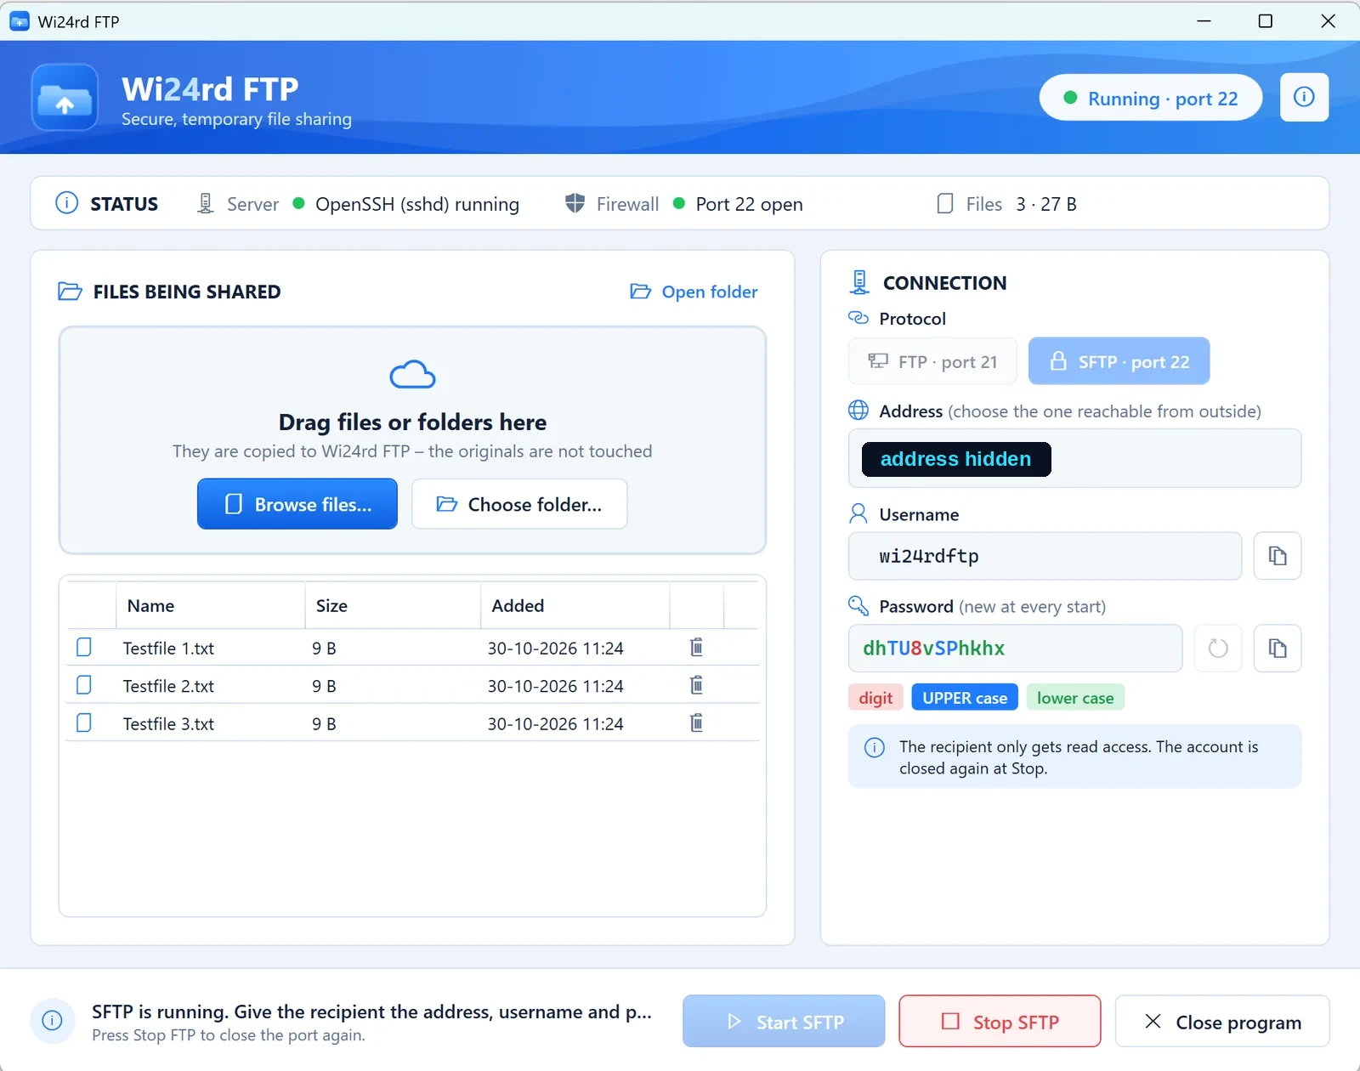The image size is (1360, 1071).
Task: Click the STATUS info icon
Action: coord(66,203)
